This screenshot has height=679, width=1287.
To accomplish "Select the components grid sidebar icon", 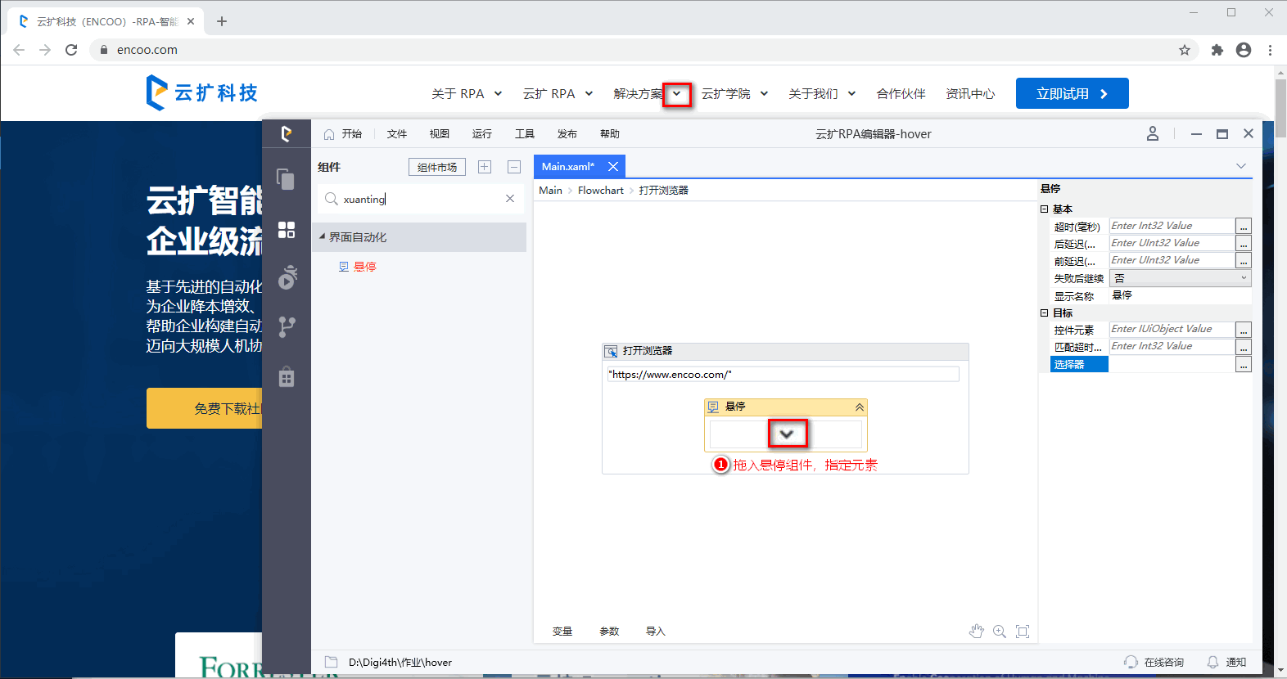I will point(286,230).
